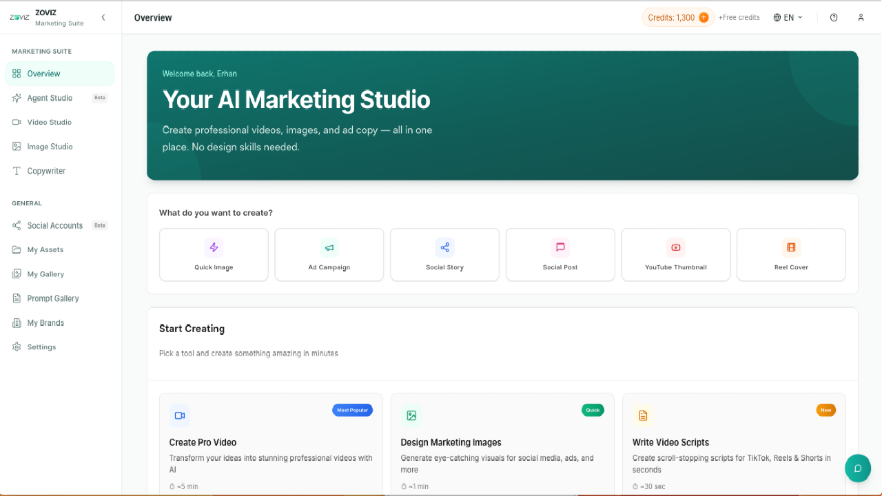Choose the Reel Cover card
Screen dimensions: 882x496
tap(791, 255)
